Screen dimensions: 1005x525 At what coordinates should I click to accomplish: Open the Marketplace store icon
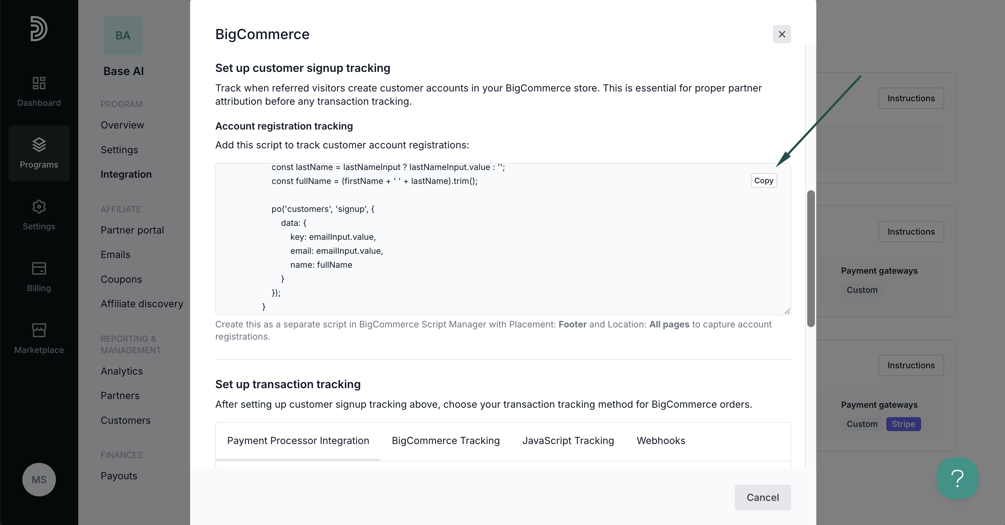pyautogui.click(x=39, y=330)
